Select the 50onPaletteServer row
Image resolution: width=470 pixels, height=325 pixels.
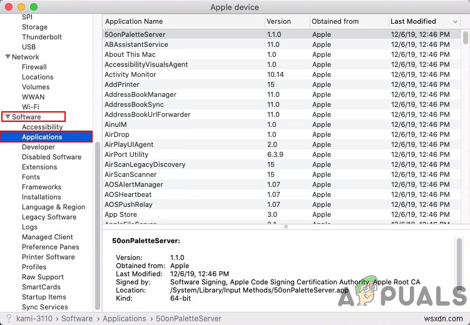282,34
